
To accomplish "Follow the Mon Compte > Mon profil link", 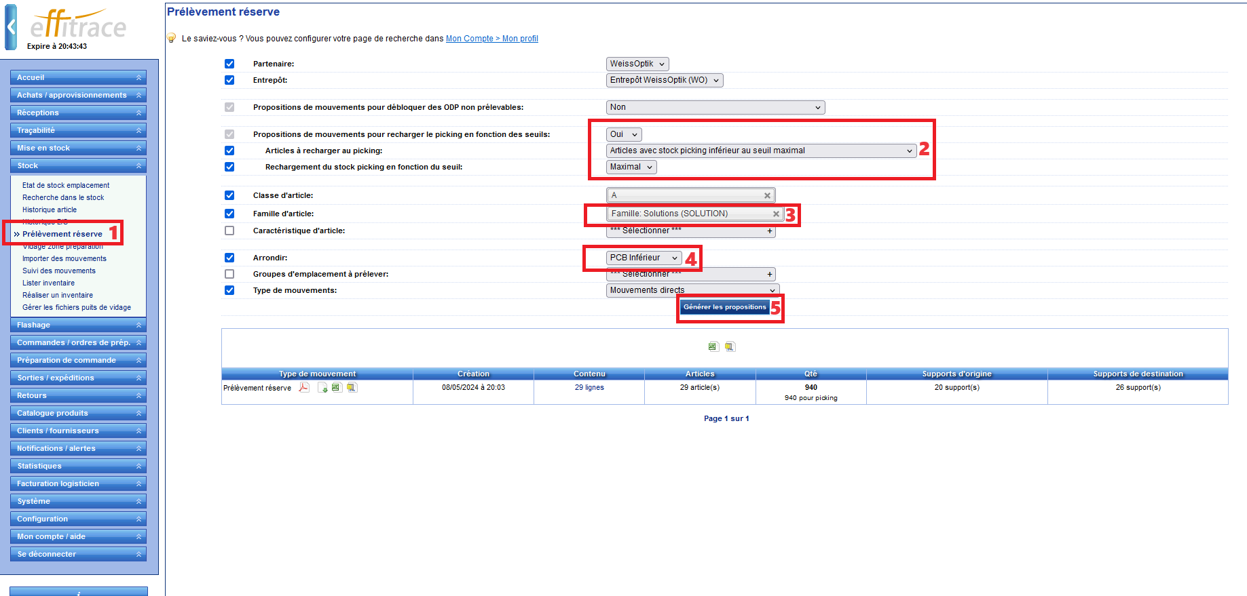I will click(x=491, y=39).
